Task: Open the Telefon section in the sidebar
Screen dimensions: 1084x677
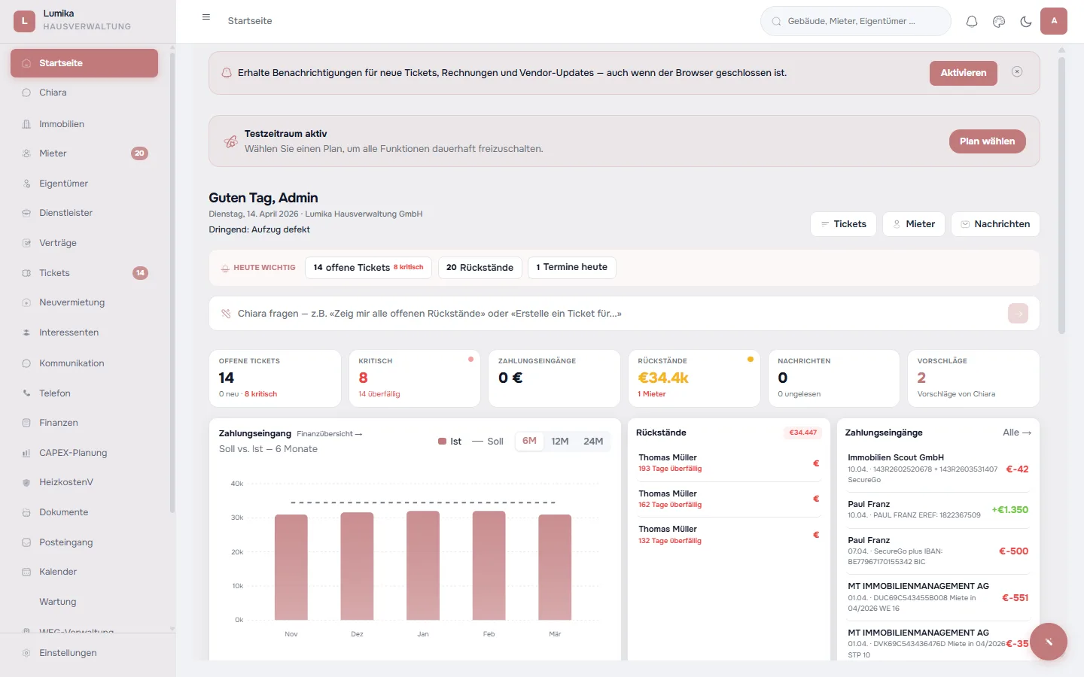Action: 53,393
